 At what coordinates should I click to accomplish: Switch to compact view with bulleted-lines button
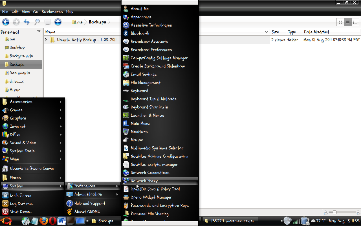click(355, 22)
